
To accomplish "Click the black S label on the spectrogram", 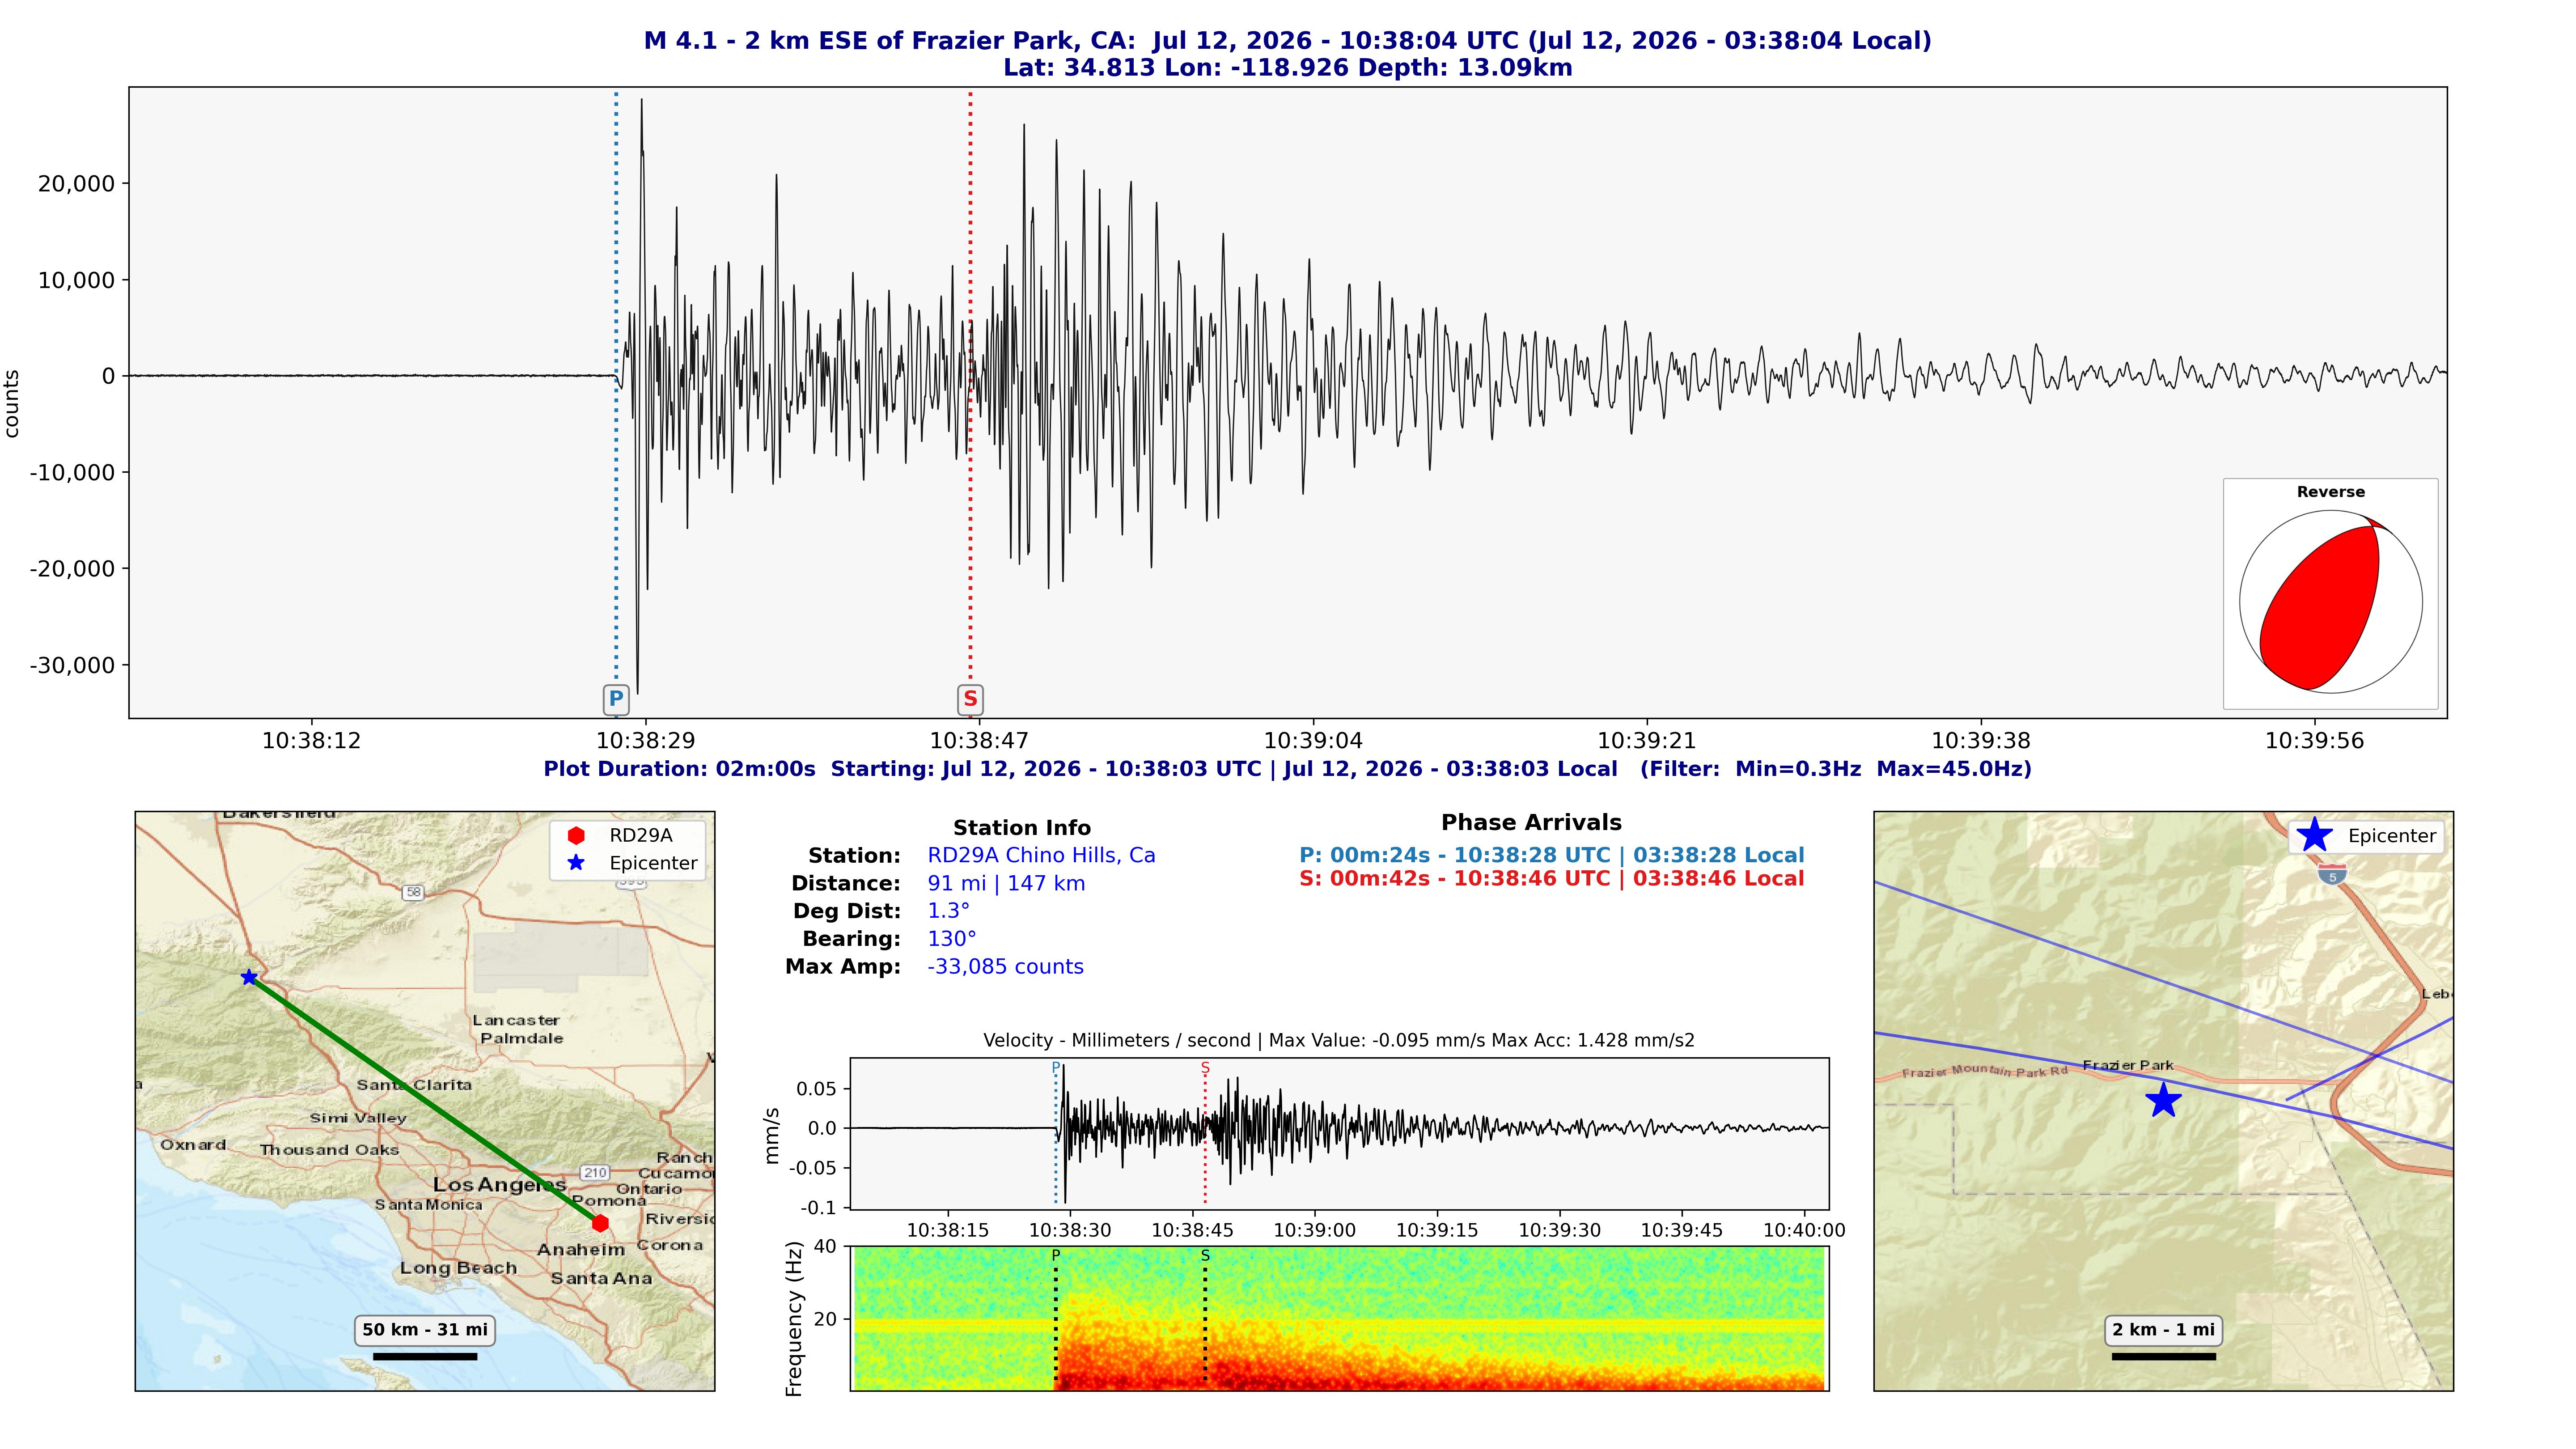I will [1205, 1255].
